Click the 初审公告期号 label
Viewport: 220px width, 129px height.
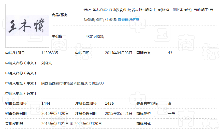(x=16, y=103)
